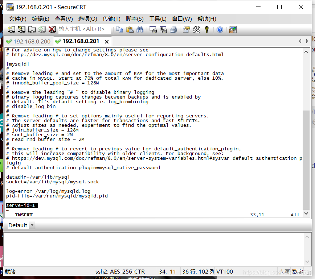Open the 窗口(W) menu
Viewport: 315px width, 279px height.
click(x=182, y=19)
